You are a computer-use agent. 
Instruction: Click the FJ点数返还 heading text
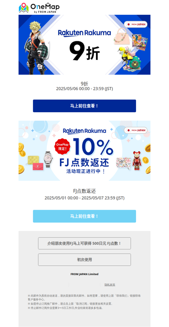coord(84,191)
